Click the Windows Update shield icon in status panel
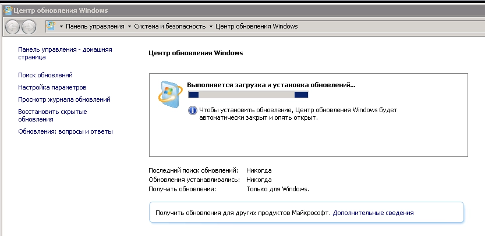485x236 pixels. tap(171, 94)
